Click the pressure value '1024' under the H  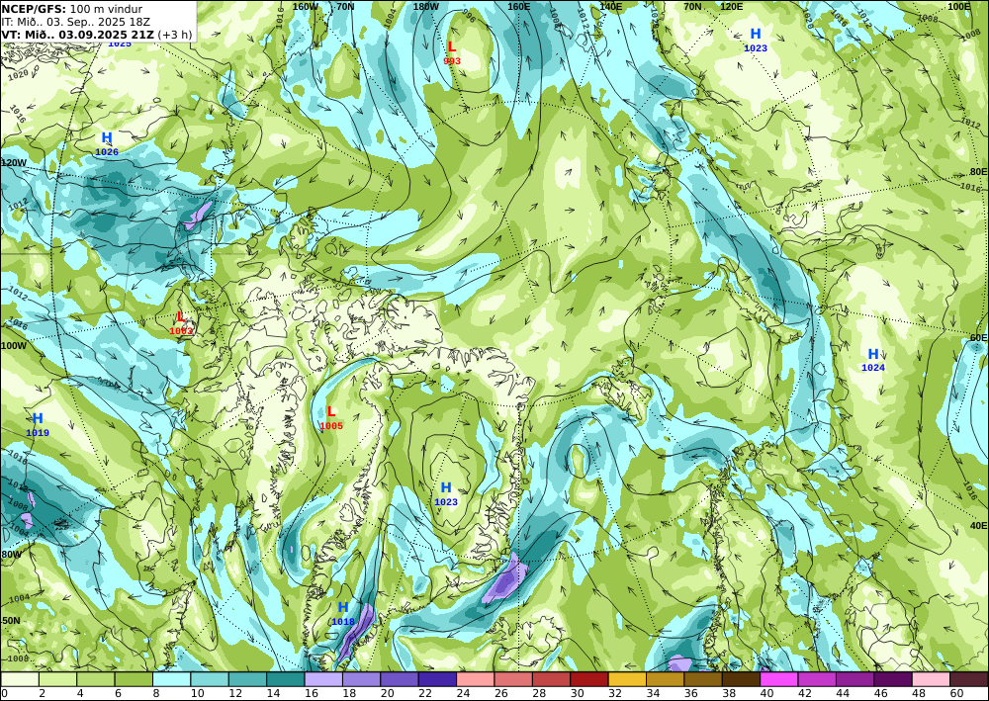(x=873, y=368)
